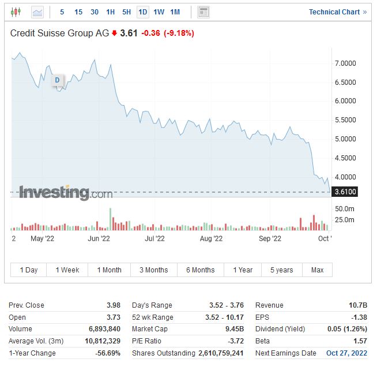Open the news overlay icon in toolbar
Viewport: 377px width, 370px height.
(x=203, y=12)
